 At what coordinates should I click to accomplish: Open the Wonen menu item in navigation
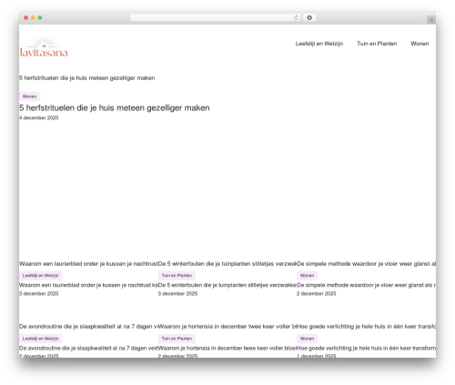tap(420, 44)
